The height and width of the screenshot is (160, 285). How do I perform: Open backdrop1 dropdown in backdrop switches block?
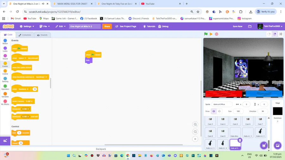tap(41, 77)
